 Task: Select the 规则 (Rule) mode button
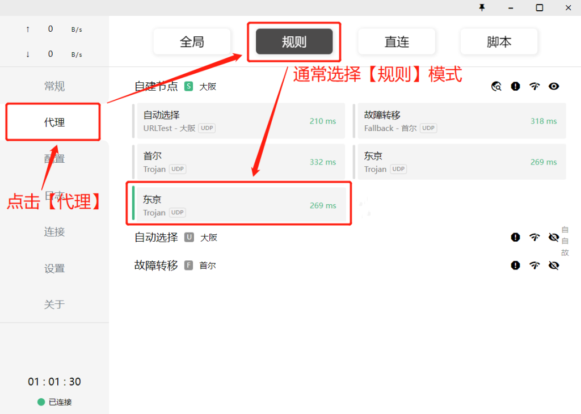pyautogui.click(x=294, y=41)
